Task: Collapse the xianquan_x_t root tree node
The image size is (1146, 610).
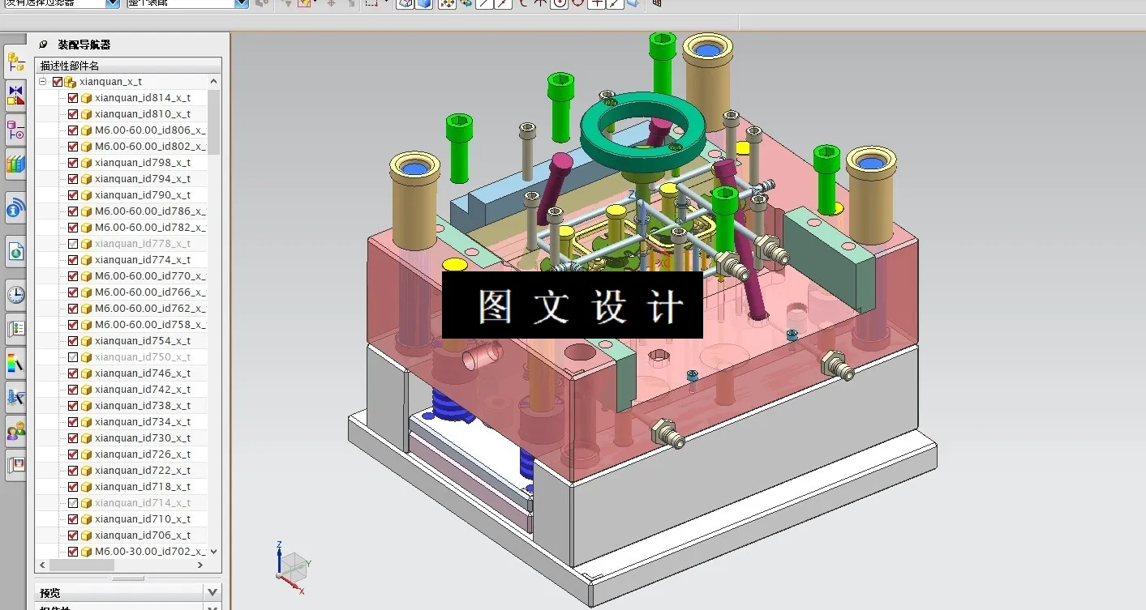Action: [41, 81]
